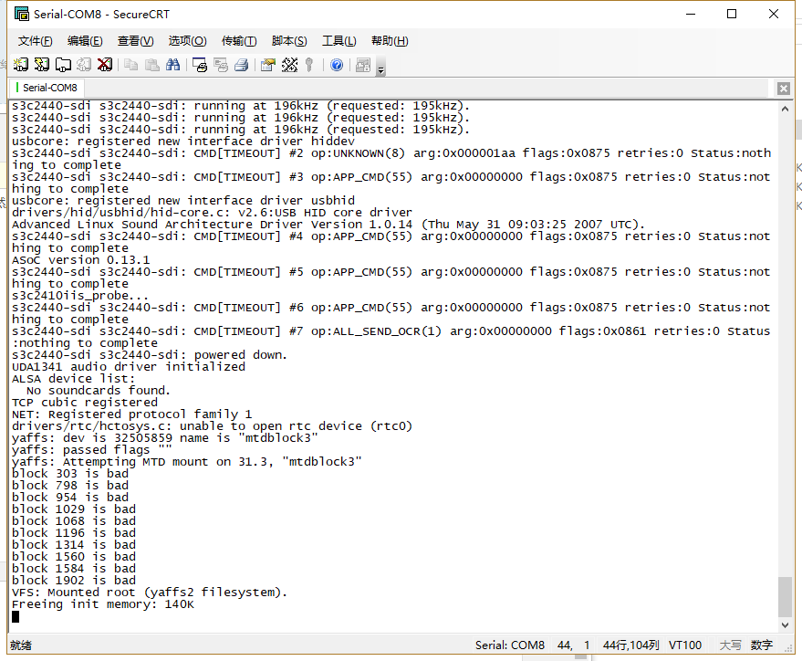Expand the toolbar options arrow

coord(380,68)
